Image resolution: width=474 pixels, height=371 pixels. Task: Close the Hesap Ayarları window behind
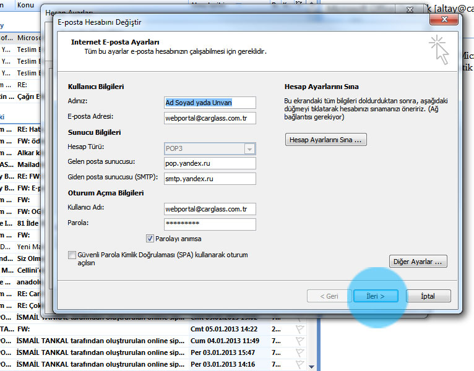pos(410,10)
